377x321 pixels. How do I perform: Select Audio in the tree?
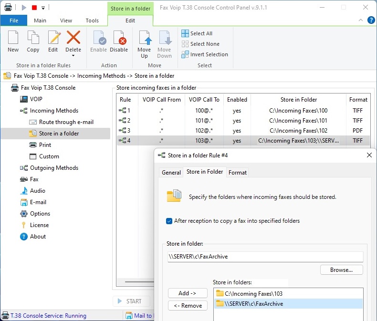point(32,191)
